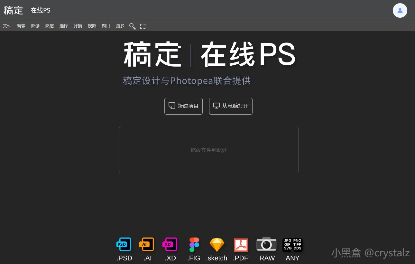Click the ANY formats icon
This screenshot has height=264, width=415.
pos(292,245)
